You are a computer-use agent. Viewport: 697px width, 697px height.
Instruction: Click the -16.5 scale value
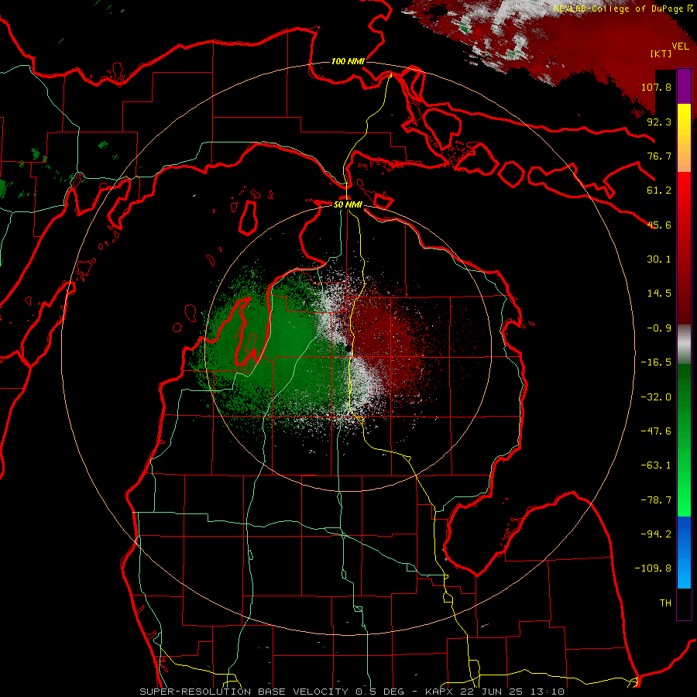coord(656,362)
